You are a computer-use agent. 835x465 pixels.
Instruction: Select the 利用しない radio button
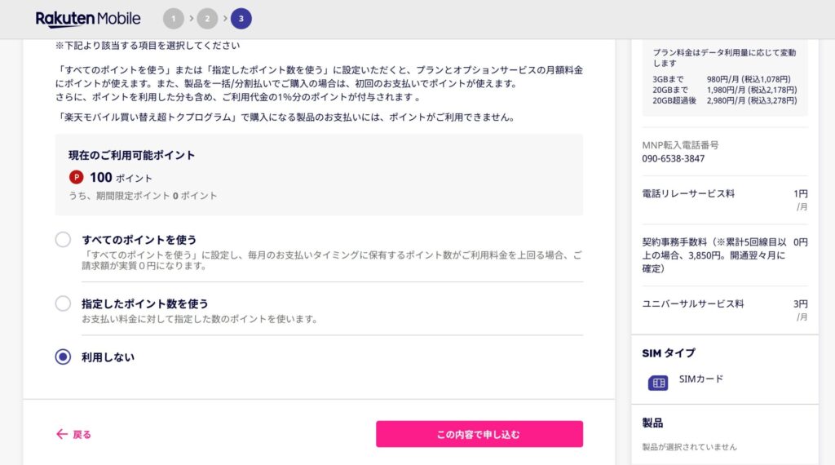click(64, 357)
